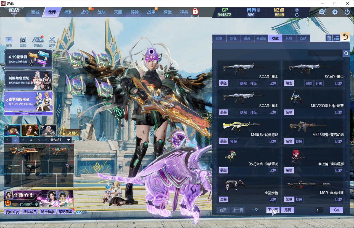Click the 化极天衍 player profile banner
The width and height of the screenshot is (354, 228).
pyautogui.click(x=39, y=199)
